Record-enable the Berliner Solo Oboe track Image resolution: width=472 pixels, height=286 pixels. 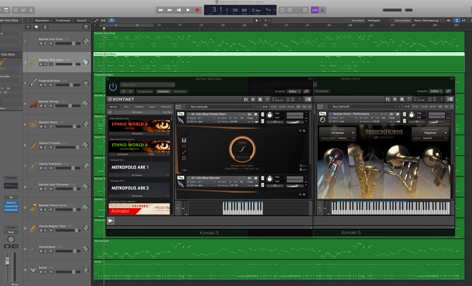point(50,64)
